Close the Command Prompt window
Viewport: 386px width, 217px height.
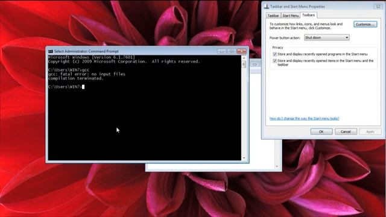click(x=241, y=51)
